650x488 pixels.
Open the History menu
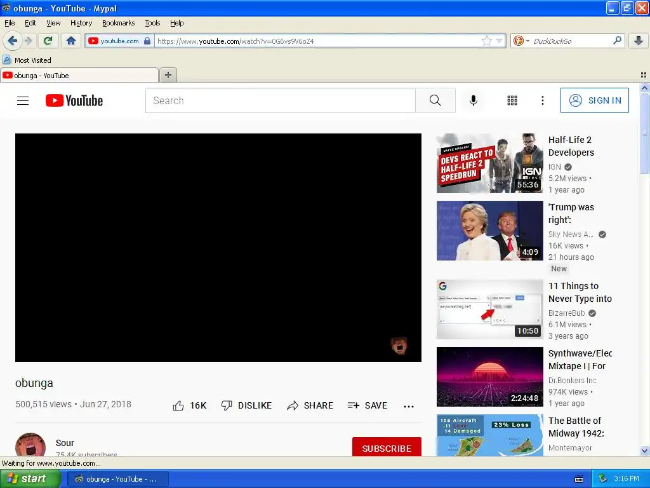81,23
